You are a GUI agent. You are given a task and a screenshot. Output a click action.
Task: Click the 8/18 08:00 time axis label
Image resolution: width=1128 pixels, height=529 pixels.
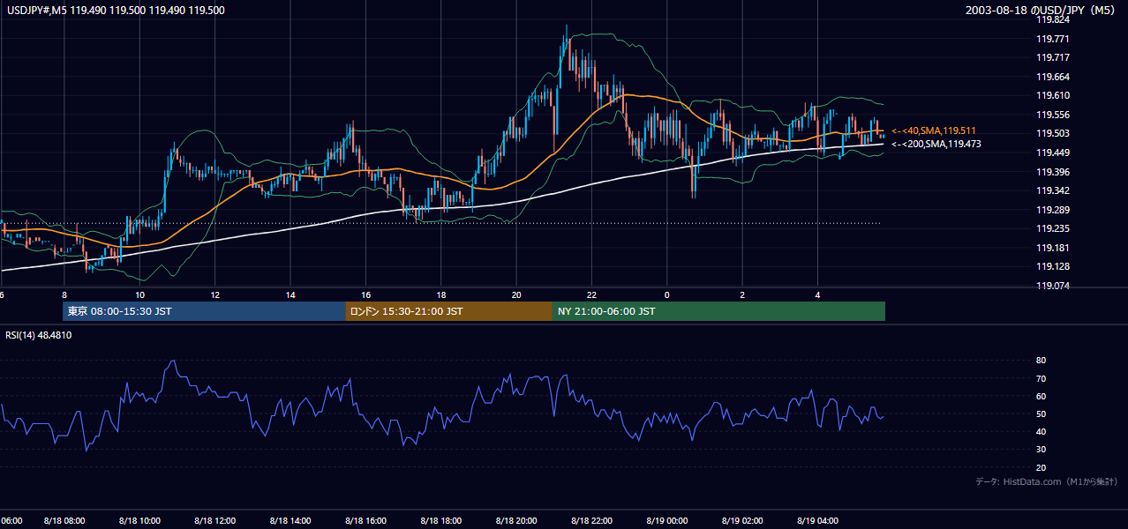[64, 521]
